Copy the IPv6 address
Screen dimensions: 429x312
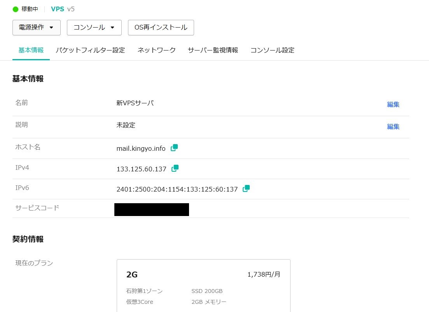pyautogui.click(x=246, y=188)
